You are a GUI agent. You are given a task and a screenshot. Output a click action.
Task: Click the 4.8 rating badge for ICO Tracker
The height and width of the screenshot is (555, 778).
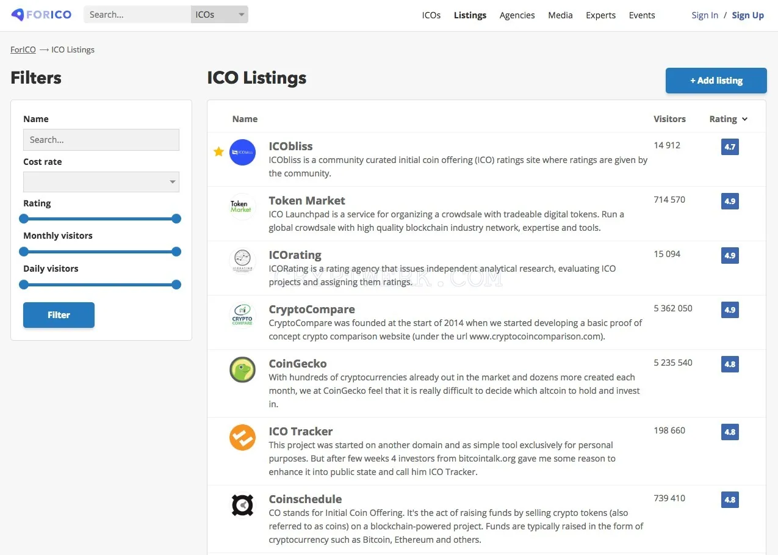[x=730, y=432]
